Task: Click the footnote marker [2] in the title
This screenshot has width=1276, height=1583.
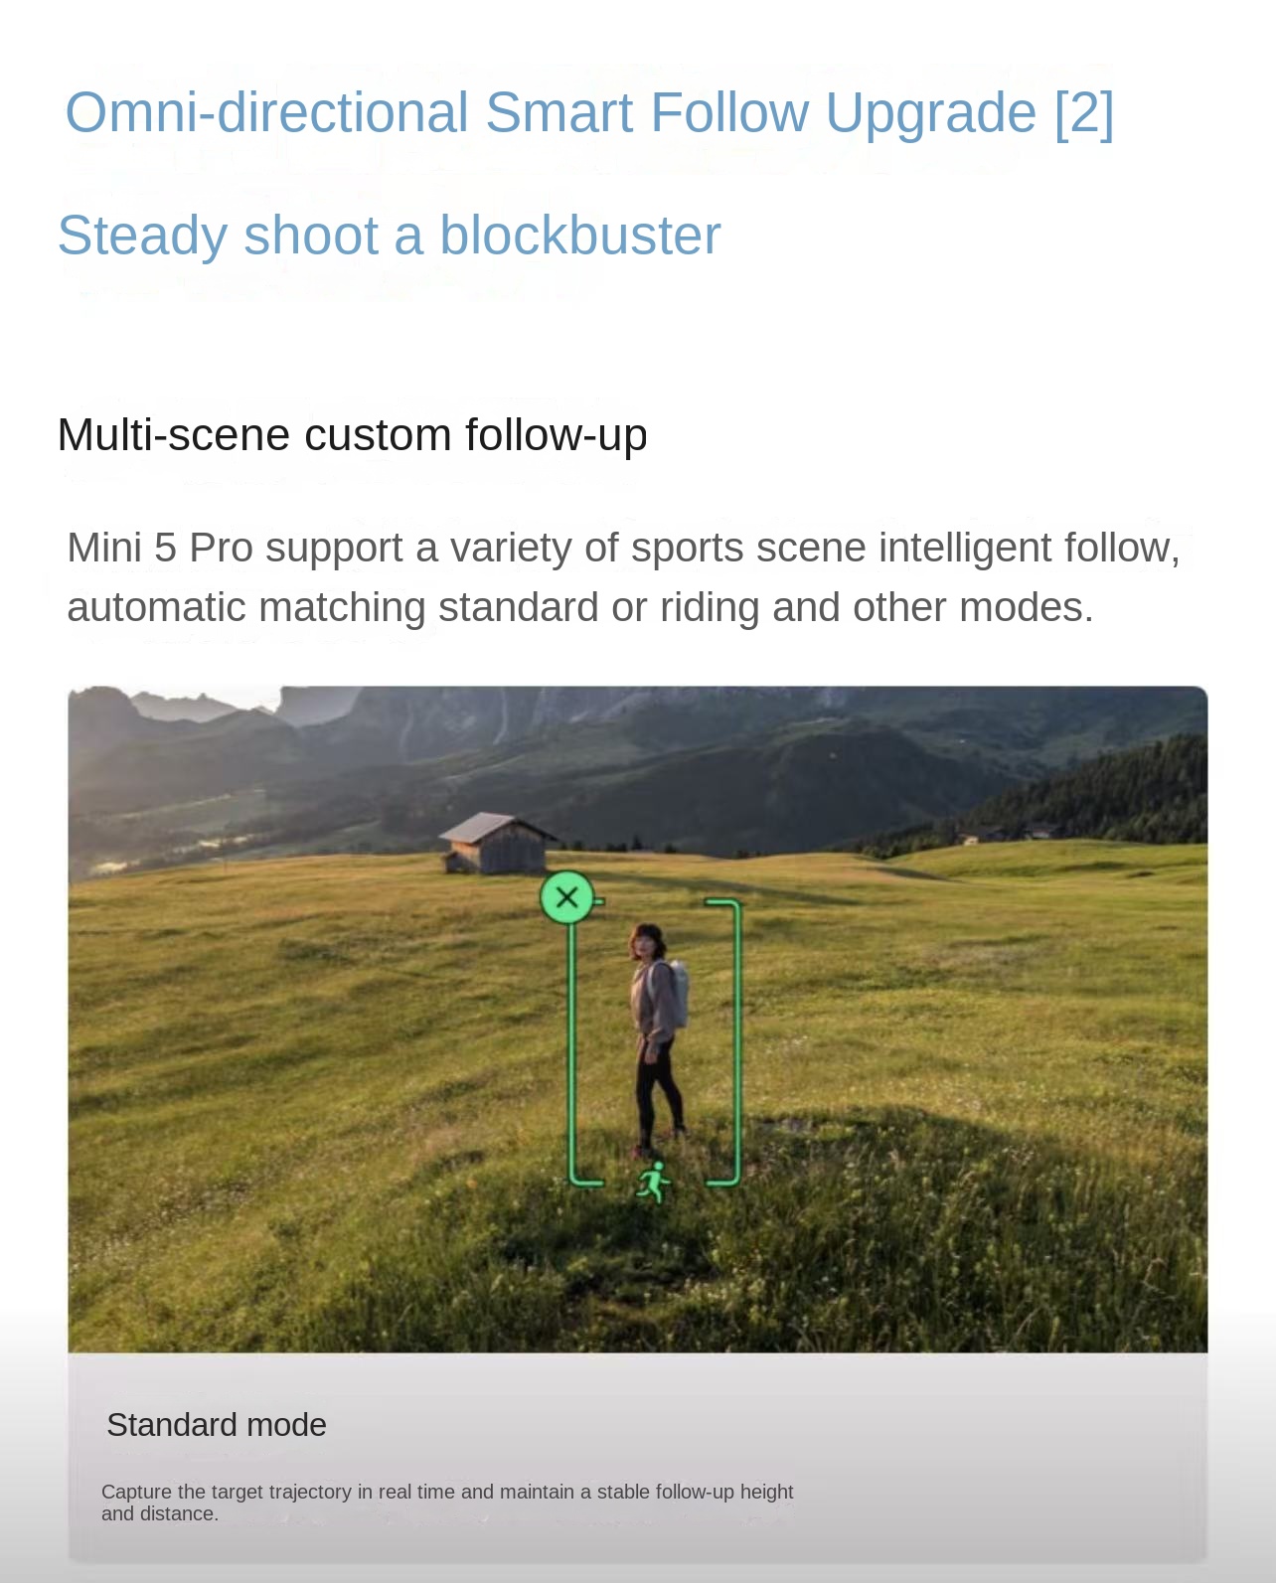Action: (x=1084, y=112)
